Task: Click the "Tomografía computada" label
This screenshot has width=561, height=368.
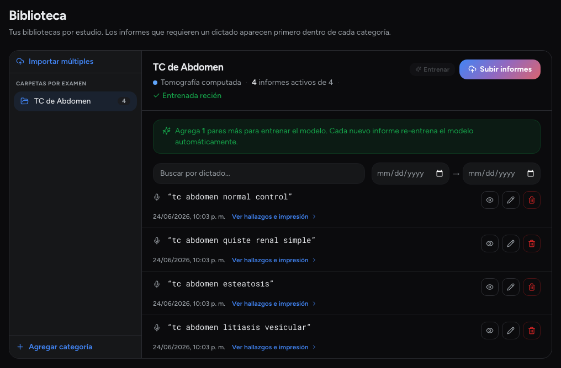Action: coord(201,83)
